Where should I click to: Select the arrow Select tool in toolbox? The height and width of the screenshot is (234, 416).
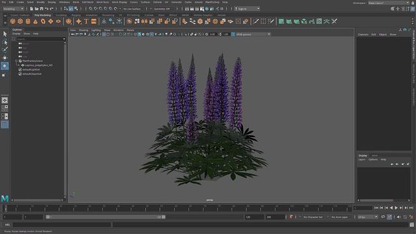pos(5,34)
